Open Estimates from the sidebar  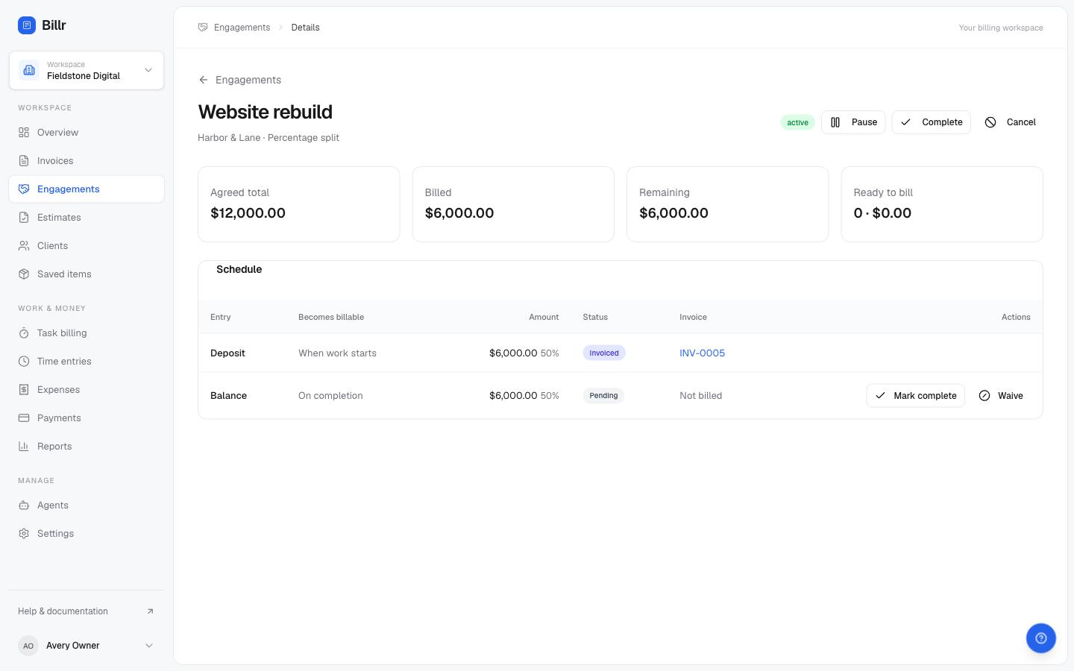(87, 218)
